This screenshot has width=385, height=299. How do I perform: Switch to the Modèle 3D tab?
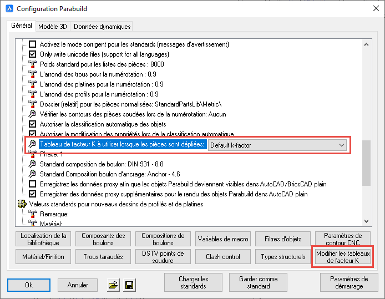click(53, 27)
